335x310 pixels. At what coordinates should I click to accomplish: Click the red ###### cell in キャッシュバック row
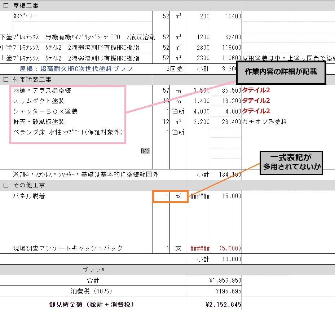point(200,248)
